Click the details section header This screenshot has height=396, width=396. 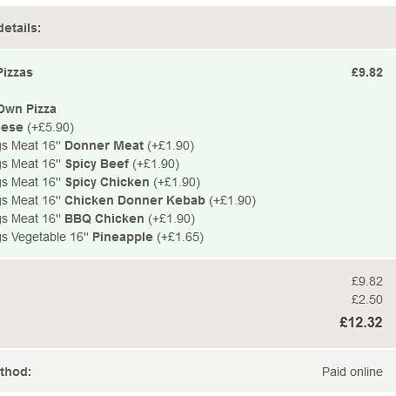[20, 28]
